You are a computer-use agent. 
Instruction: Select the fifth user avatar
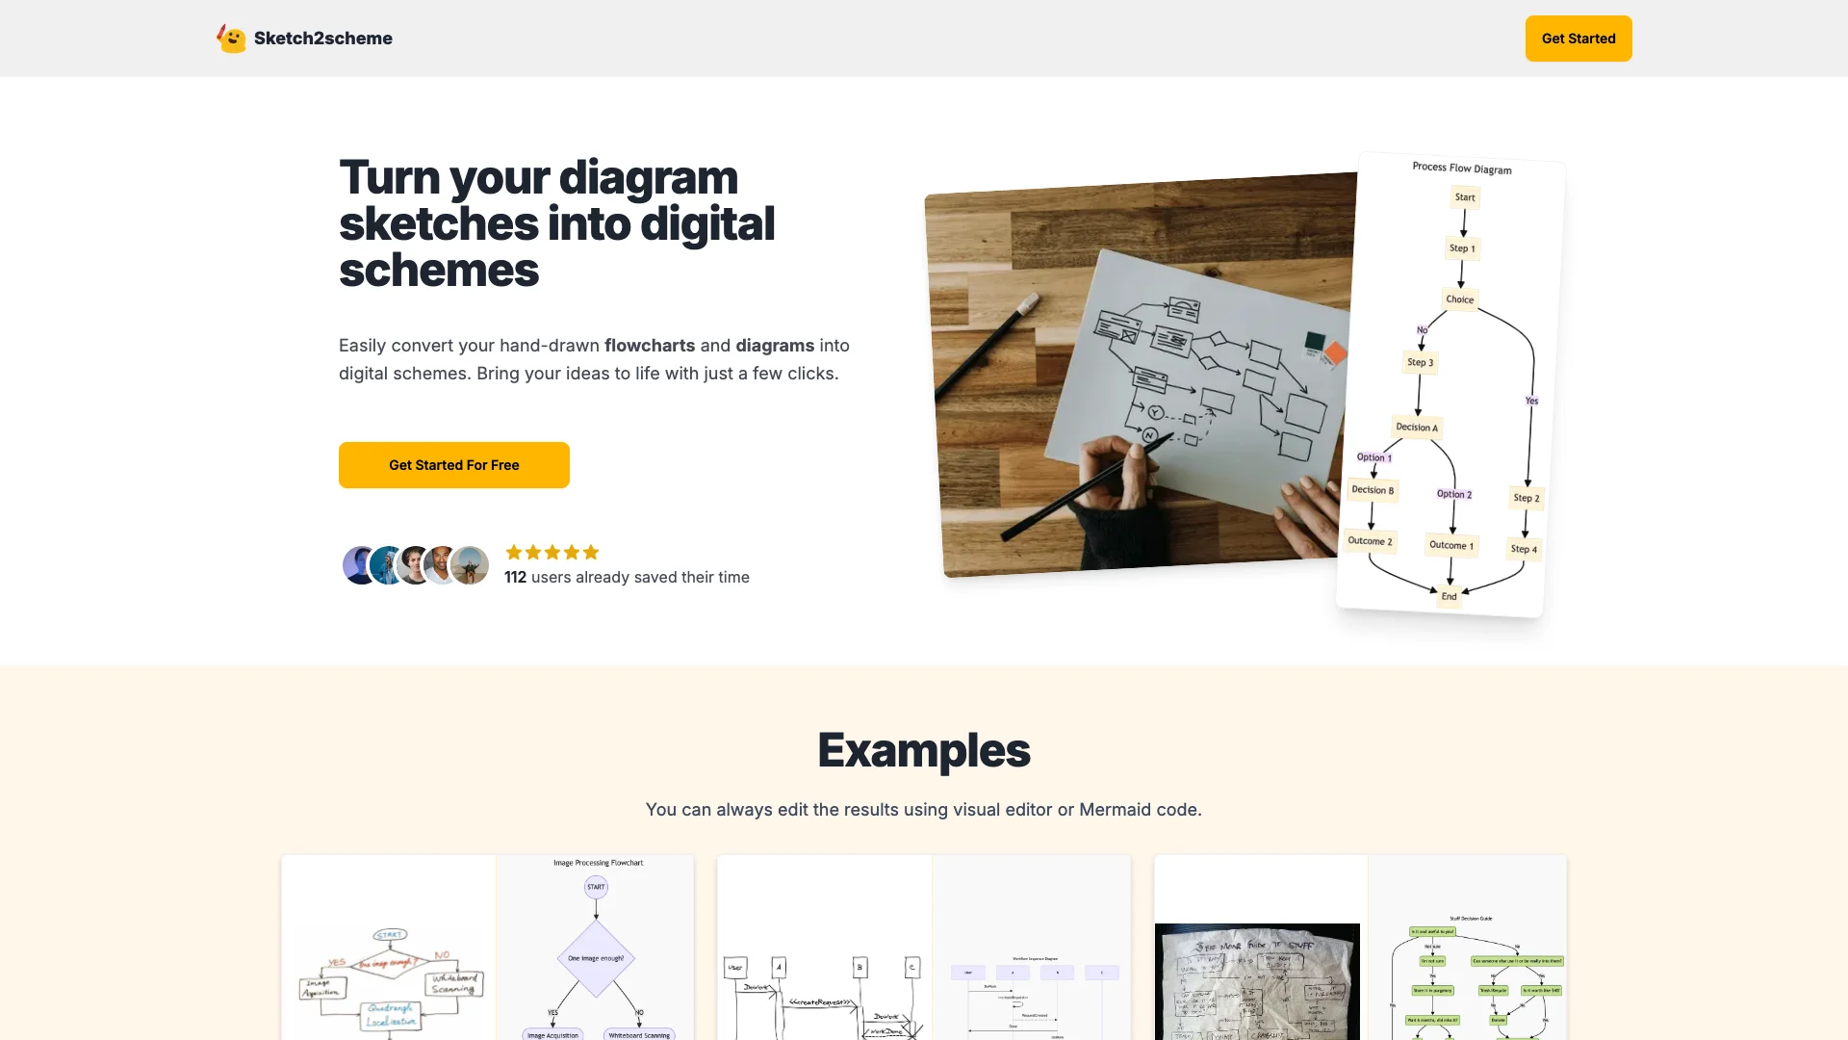click(470, 565)
